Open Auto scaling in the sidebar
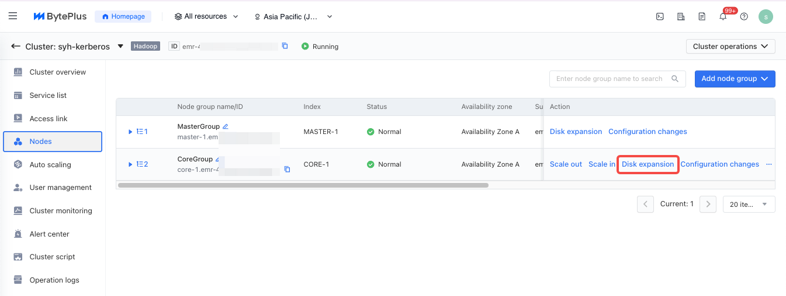The height and width of the screenshot is (296, 786). (x=50, y=165)
